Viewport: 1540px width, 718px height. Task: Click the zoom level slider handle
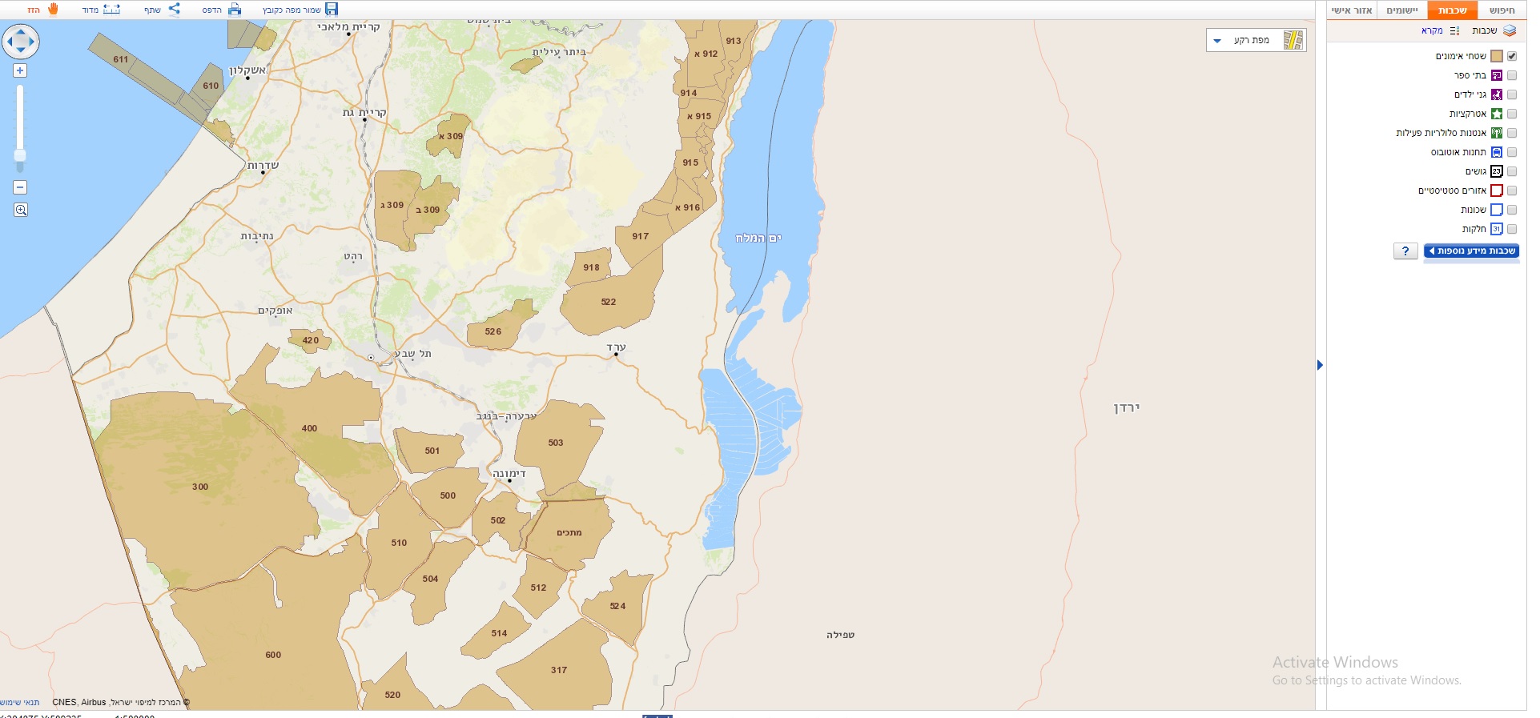[x=20, y=154]
